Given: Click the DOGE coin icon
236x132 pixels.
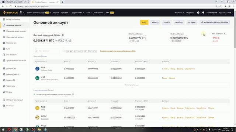Looking at the screenshot, I should 37,117.
